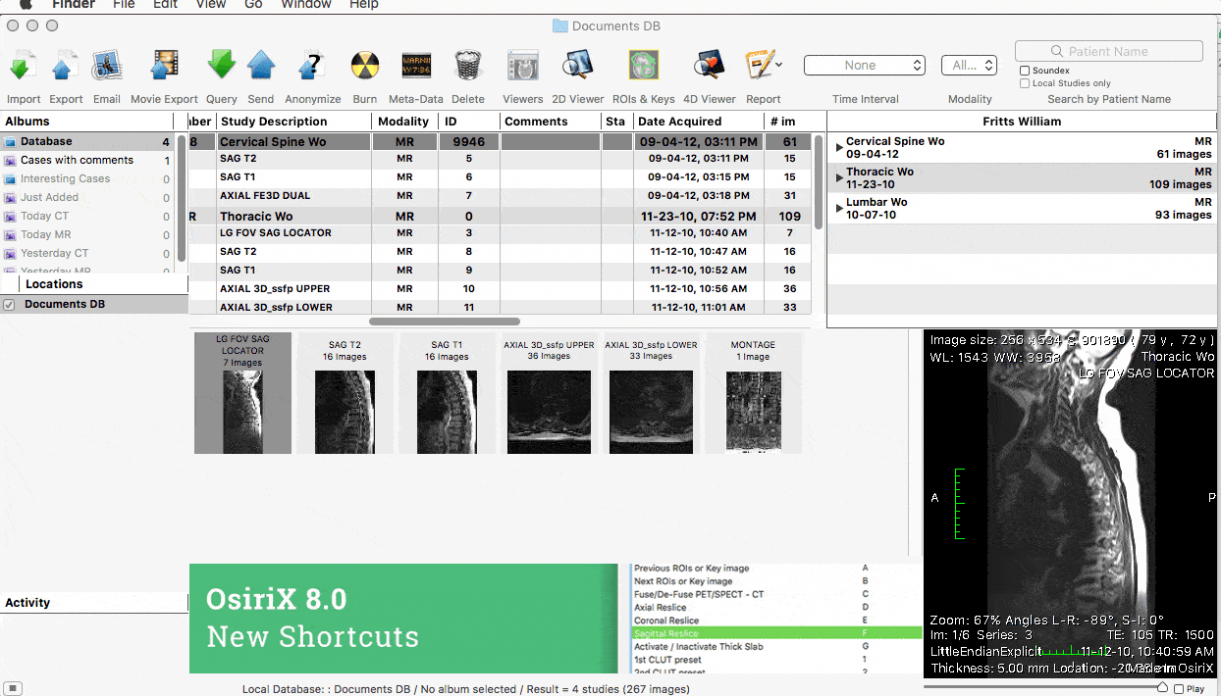Viewport: 1221px width, 696px height.
Task: Click the Send toolbar icon
Action: pyautogui.click(x=261, y=66)
